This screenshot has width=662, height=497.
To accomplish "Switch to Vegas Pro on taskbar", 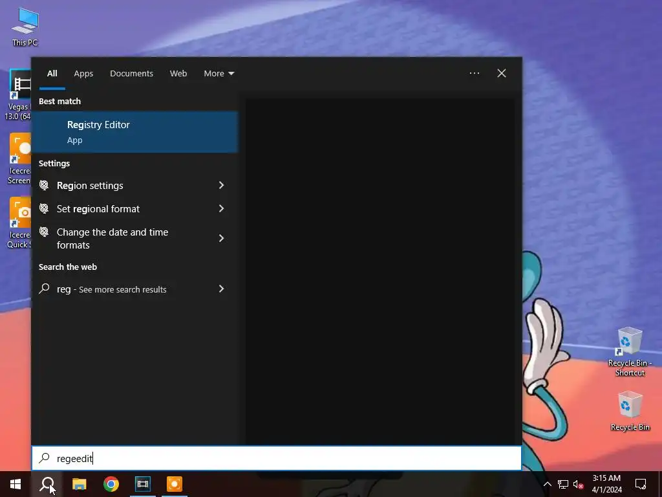I will tap(143, 484).
